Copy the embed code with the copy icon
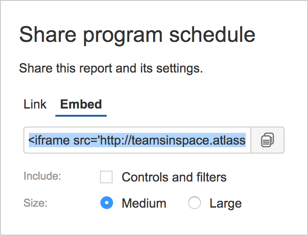Screen dimensions: 308x236 pyautogui.click(x=267, y=140)
